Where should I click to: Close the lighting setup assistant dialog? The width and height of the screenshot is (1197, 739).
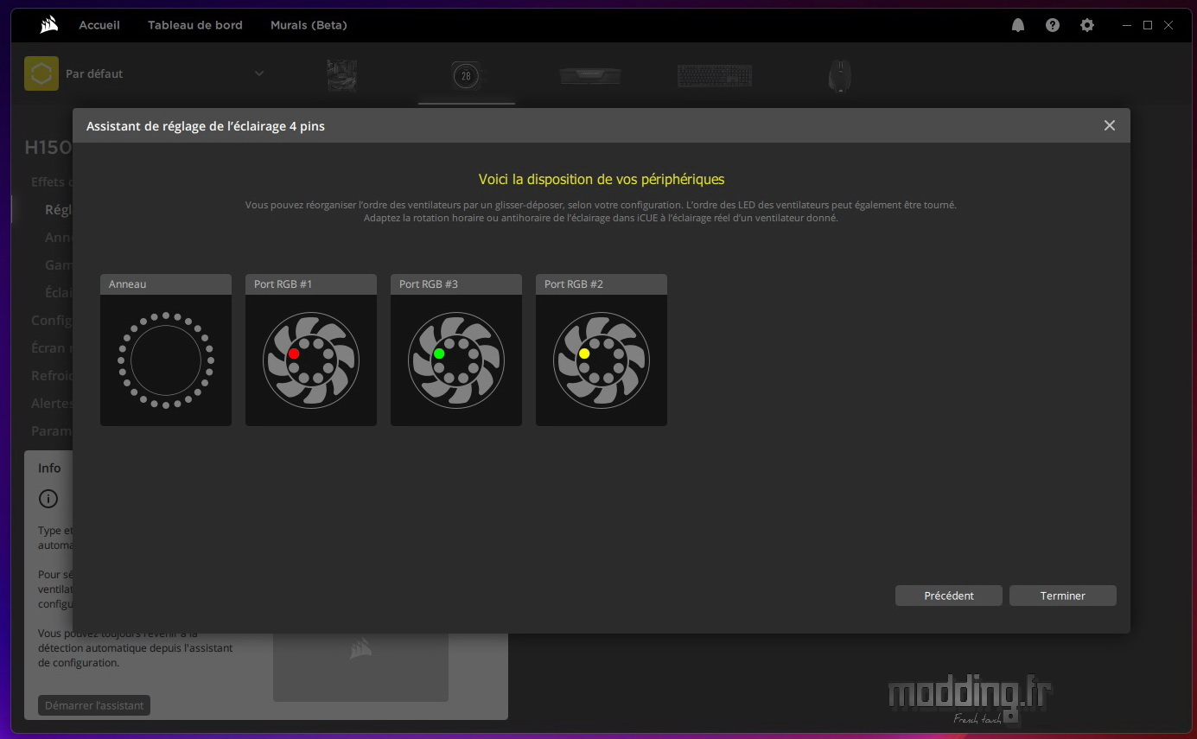point(1110,125)
